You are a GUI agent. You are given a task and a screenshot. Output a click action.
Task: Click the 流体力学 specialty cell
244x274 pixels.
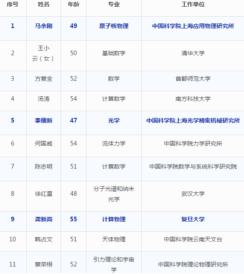114,143
